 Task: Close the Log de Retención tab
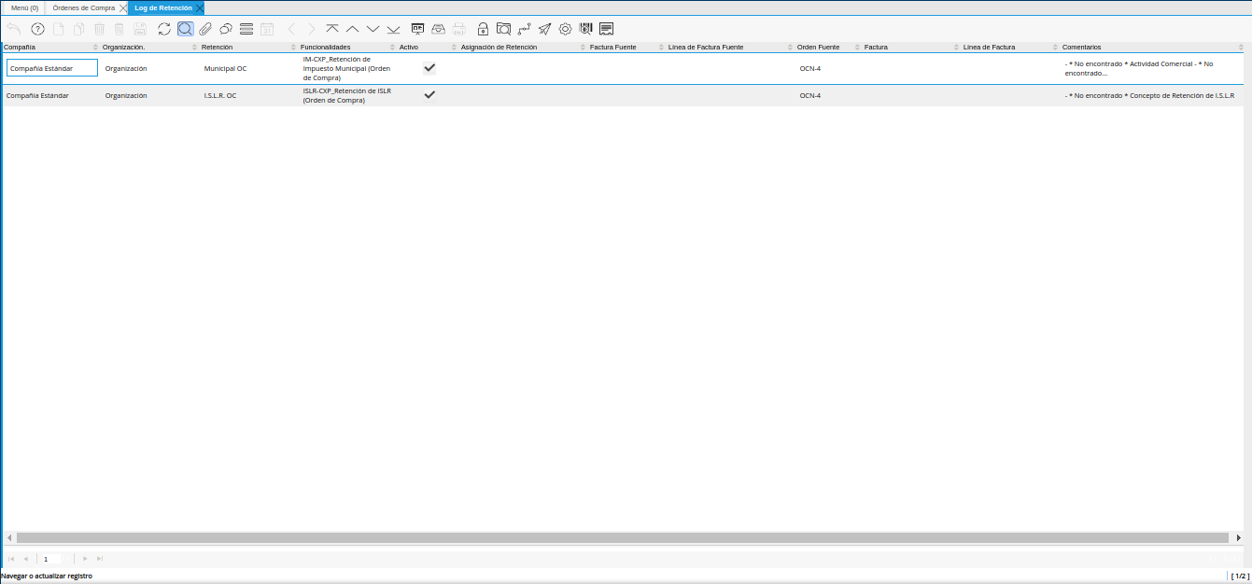tap(199, 7)
